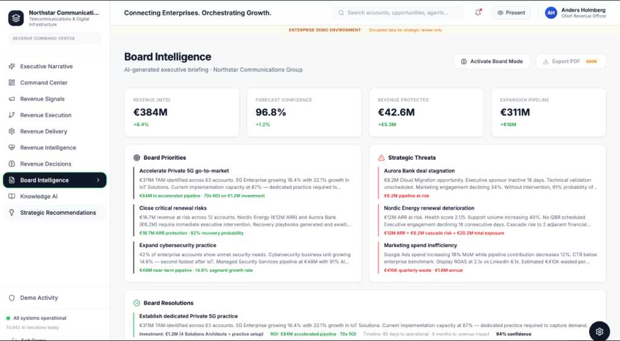Click '€18.7M ARR protection' green text

tap(163, 233)
